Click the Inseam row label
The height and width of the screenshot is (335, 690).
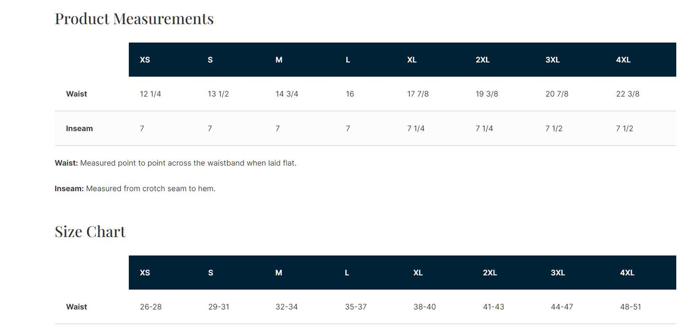tap(79, 128)
